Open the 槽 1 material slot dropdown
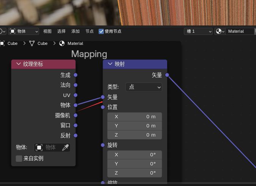The height and width of the screenshot is (186, 256). pos(198,31)
